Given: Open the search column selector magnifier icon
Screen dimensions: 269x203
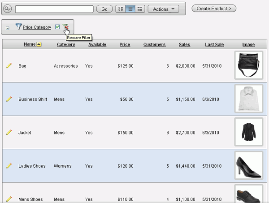Looking at the screenshot, I should [x=7, y=9].
